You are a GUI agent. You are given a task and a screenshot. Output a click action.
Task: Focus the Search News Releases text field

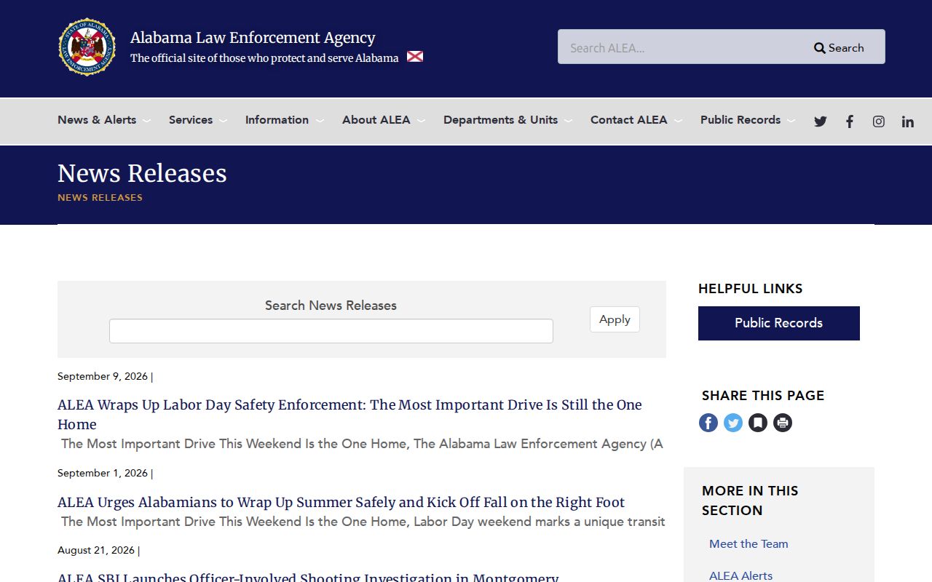(x=331, y=331)
